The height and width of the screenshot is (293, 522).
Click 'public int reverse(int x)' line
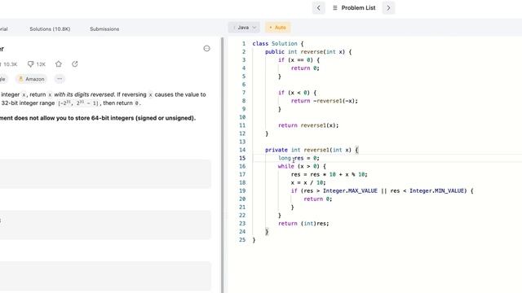(x=308, y=52)
